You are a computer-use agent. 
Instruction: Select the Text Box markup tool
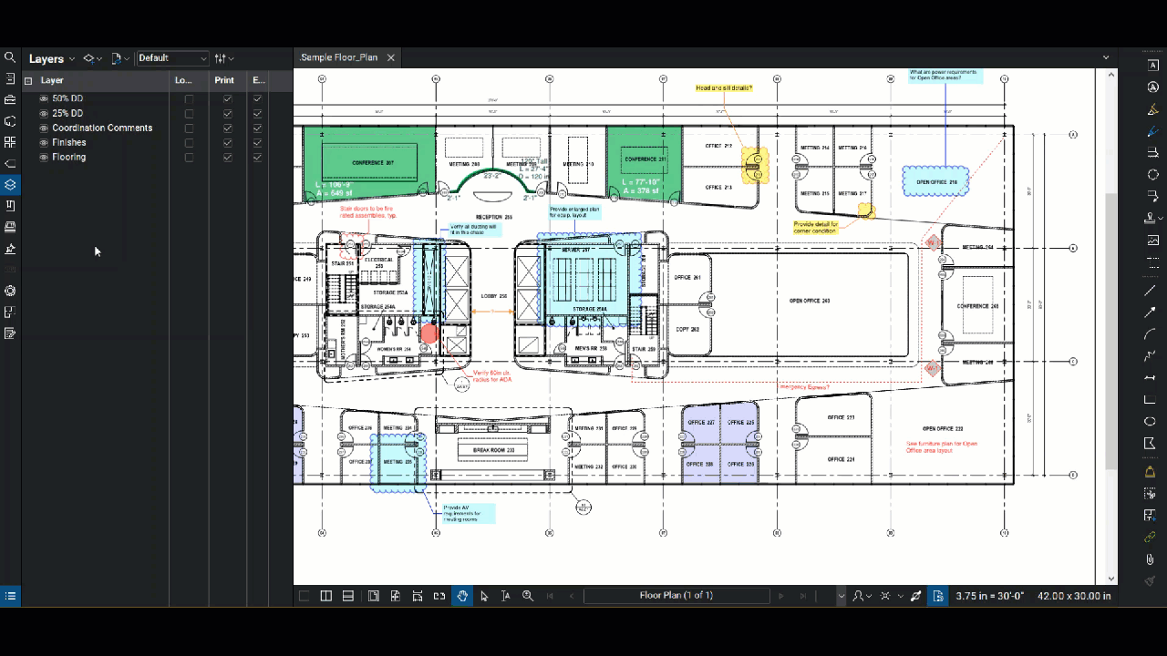pos(1150,66)
